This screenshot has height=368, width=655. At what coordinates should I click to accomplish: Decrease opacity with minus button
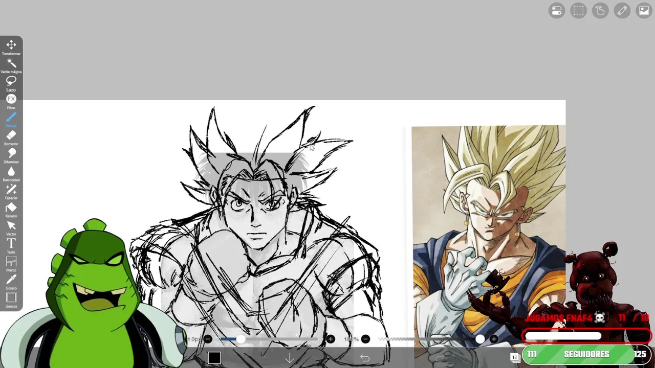(365, 339)
